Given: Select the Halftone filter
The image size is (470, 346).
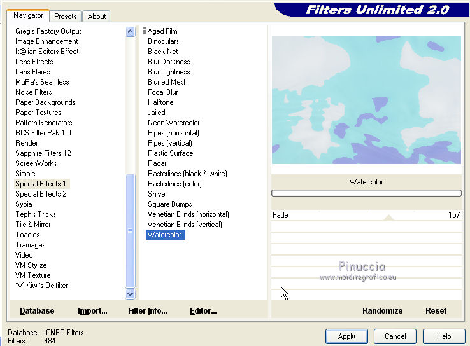Looking at the screenshot, I should click(160, 102).
